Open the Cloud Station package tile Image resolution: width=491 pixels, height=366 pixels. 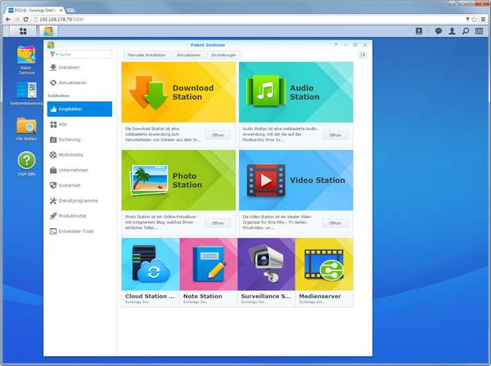tap(151, 272)
